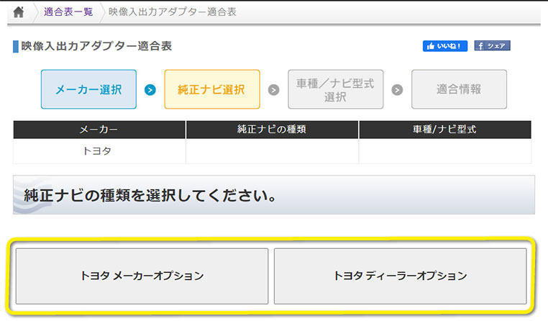Click the 純正ナビの種類 table header
Screen dimensions: 548x321
(x=272, y=130)
